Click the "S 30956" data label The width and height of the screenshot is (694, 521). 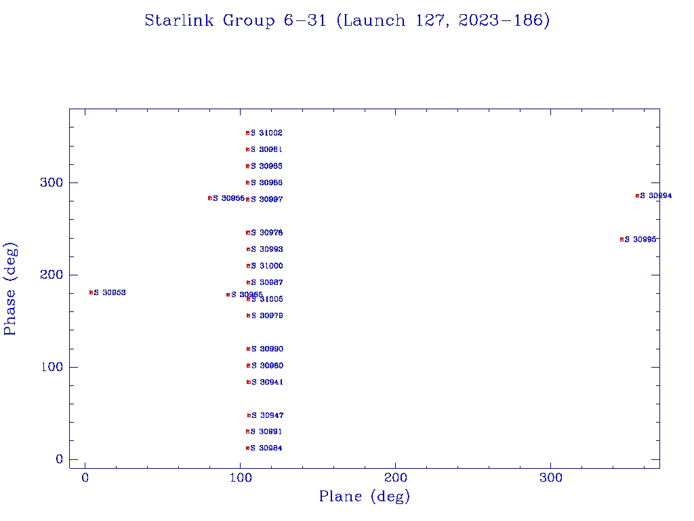click(229, 198)
